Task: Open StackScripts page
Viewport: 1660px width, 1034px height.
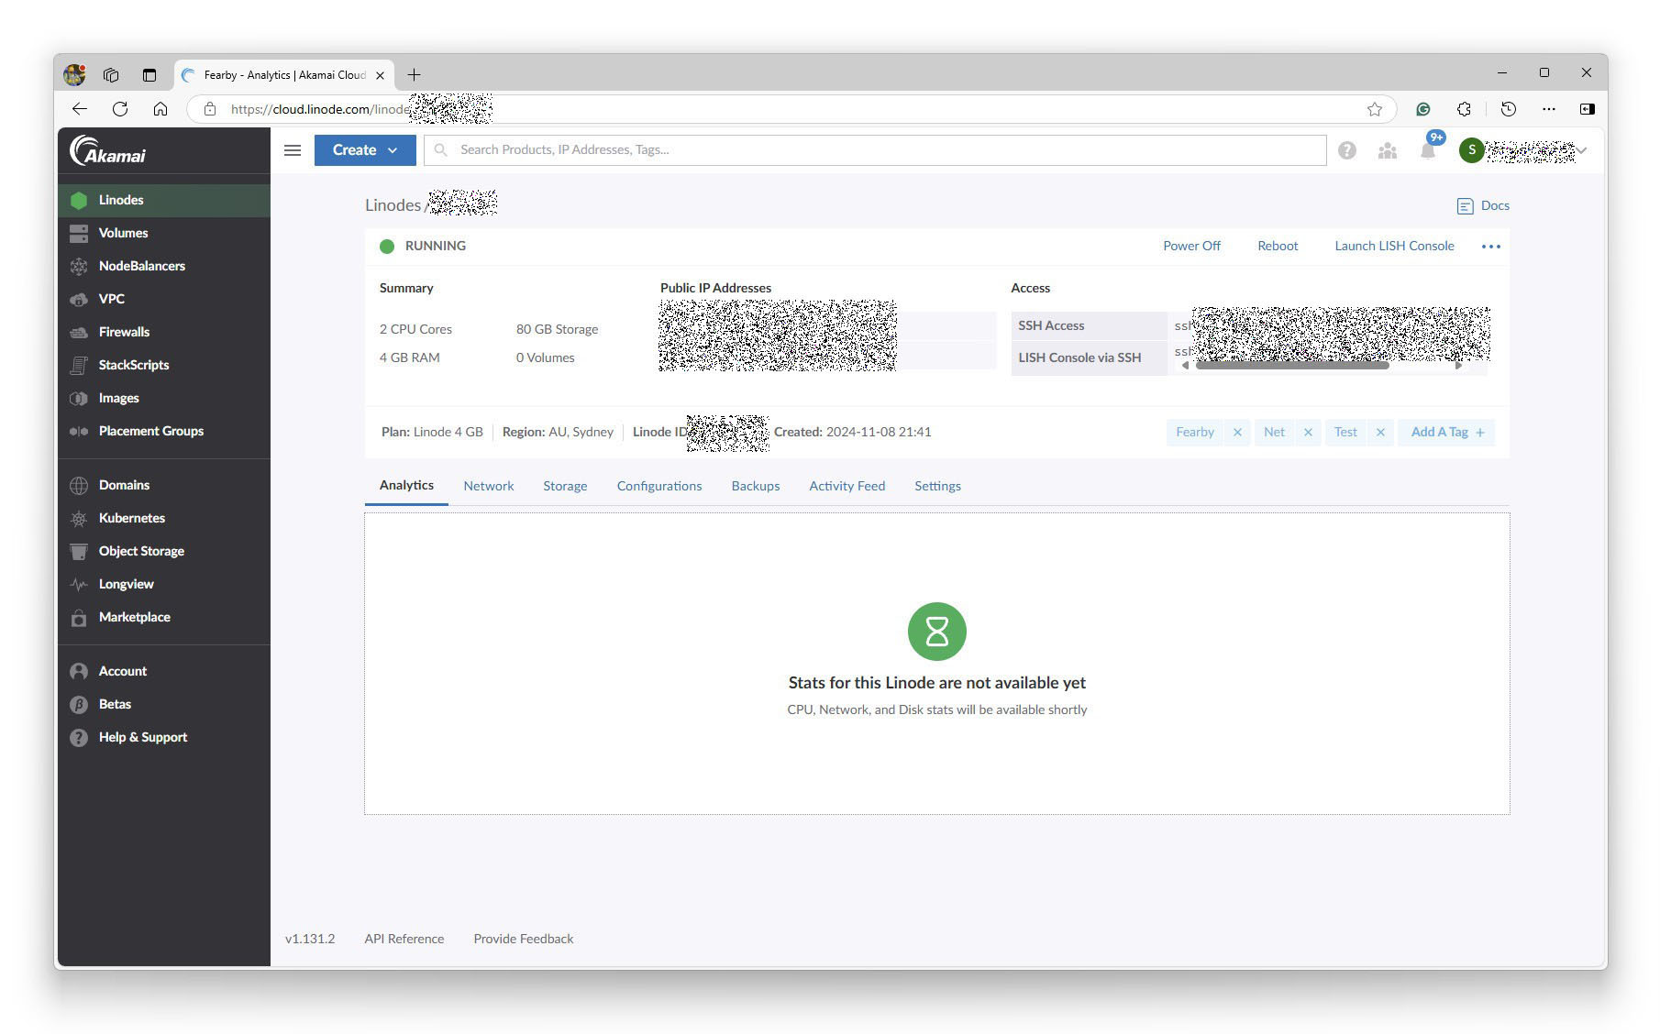Action: pyautogui.click(x=163, y=365)
